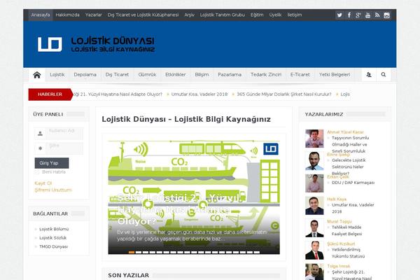The width and height of the screenshot is (420, 280).
Task: Open the slide headline Şehir Lojistiği 21. Yüzyıl
Action: [x=179, y=209]
